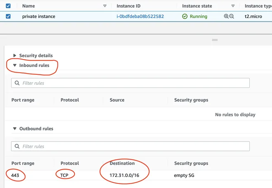
Task: Click 'No rules to display' message
Action: tap(235, 115)
